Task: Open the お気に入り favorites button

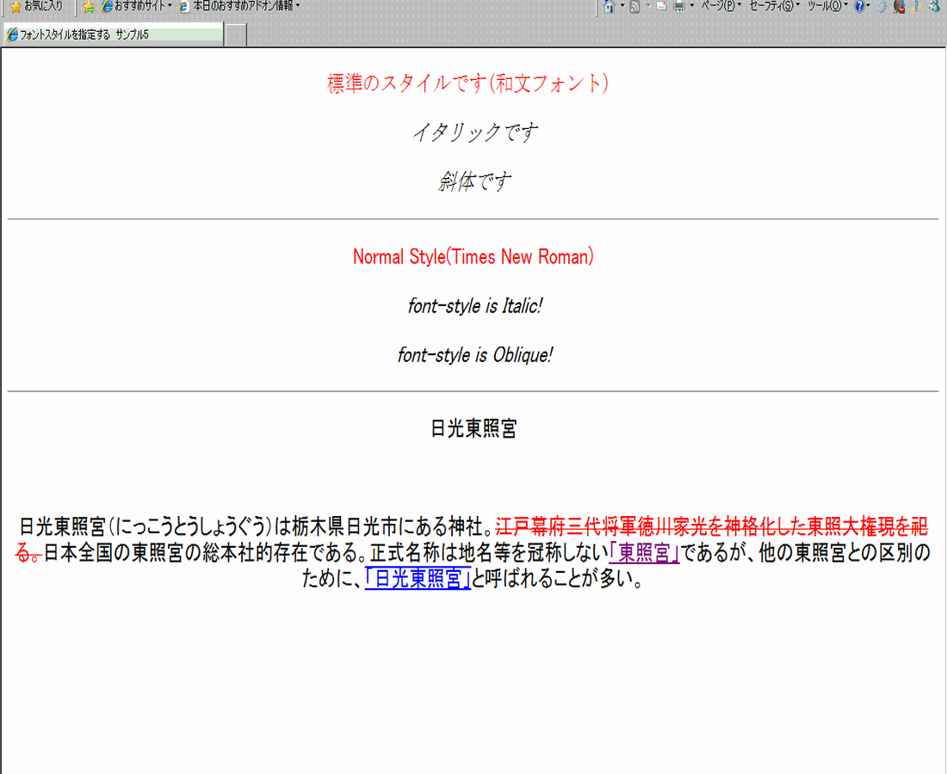Action: pyautogui.click(x=37, y=6)
